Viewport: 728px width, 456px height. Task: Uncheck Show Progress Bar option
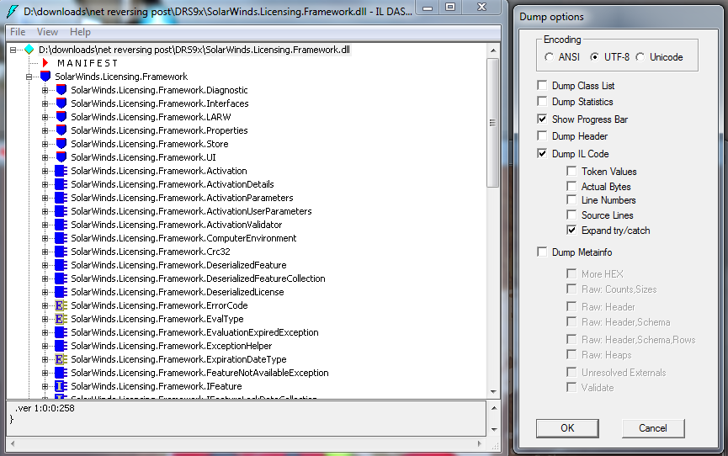(x=542, y=119)
